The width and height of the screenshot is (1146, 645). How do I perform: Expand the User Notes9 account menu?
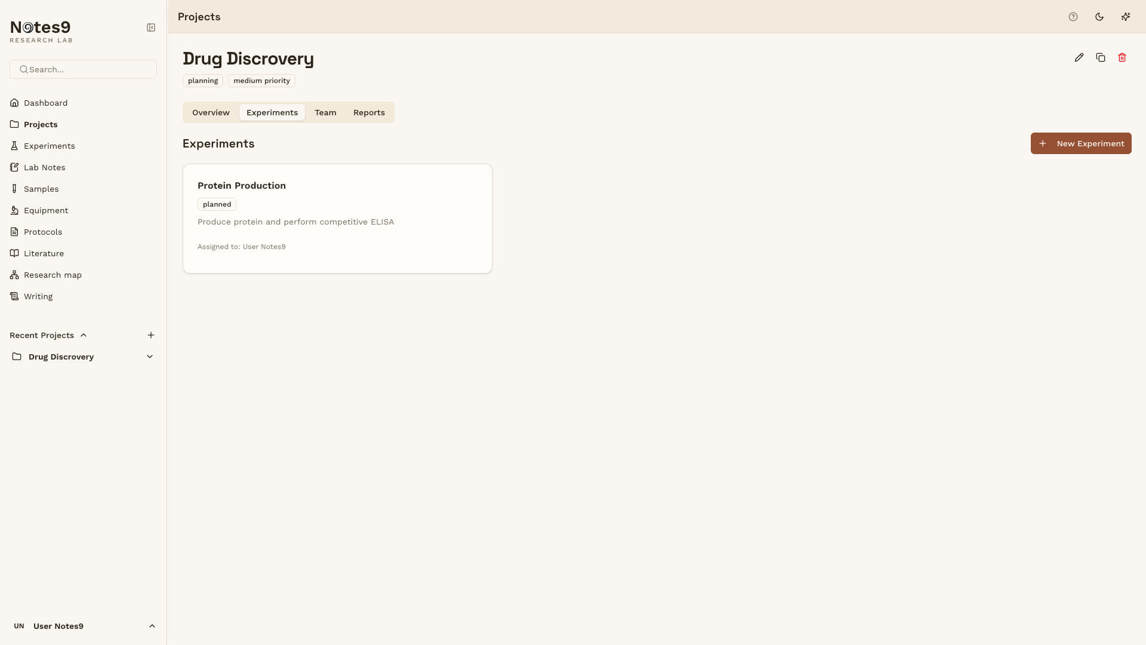[x=152, y=626]
